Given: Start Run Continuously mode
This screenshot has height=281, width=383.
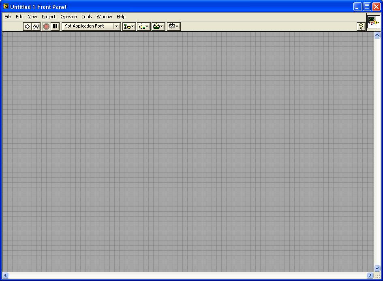Looking at the screenshot, I should coord(36,26).
